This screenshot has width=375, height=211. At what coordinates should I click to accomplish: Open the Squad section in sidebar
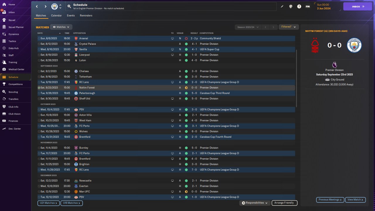[12, 20]
